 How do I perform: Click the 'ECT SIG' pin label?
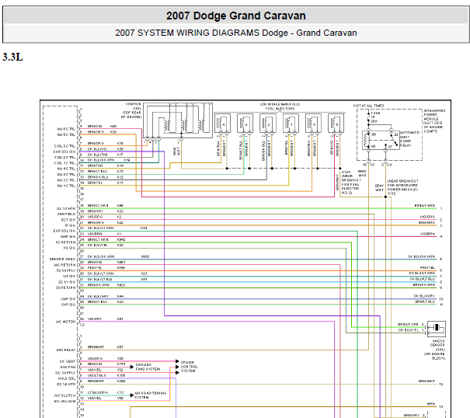tap(68, 220)
